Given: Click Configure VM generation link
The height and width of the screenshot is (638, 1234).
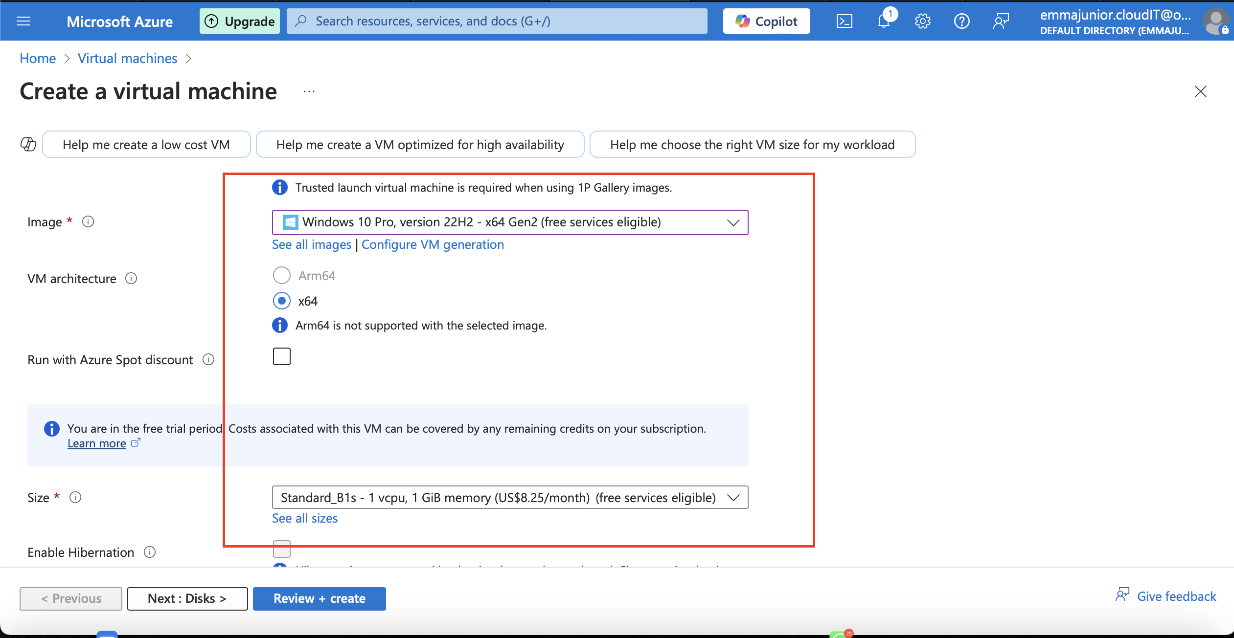Looking at the screenshot, I should (433, 244).
